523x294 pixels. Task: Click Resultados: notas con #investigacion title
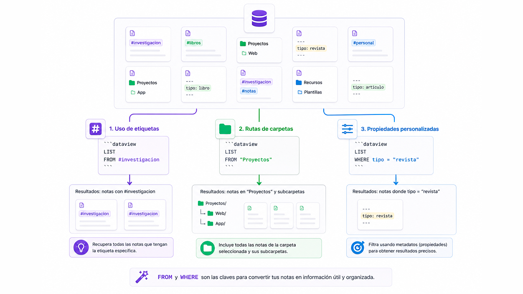click(115, 192)
